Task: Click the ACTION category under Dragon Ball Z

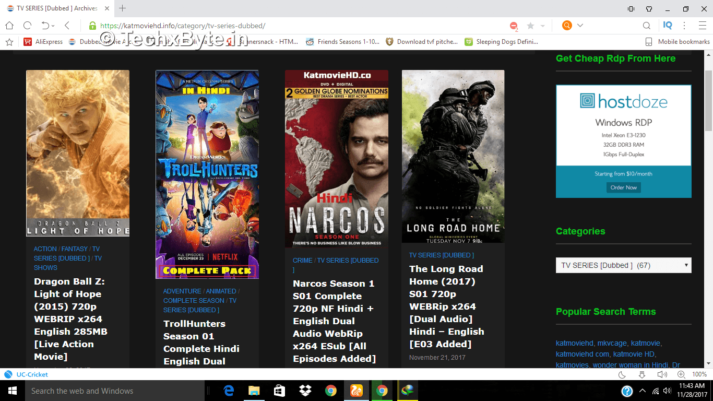Action: pos(45,249)
